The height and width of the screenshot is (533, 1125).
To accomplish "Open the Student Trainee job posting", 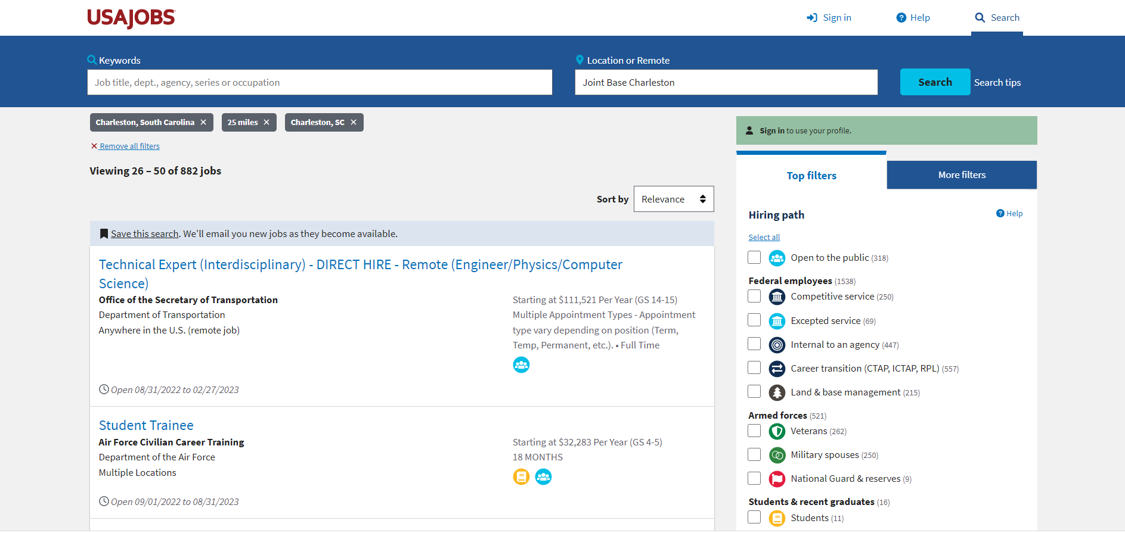I will tap(146, 425).
